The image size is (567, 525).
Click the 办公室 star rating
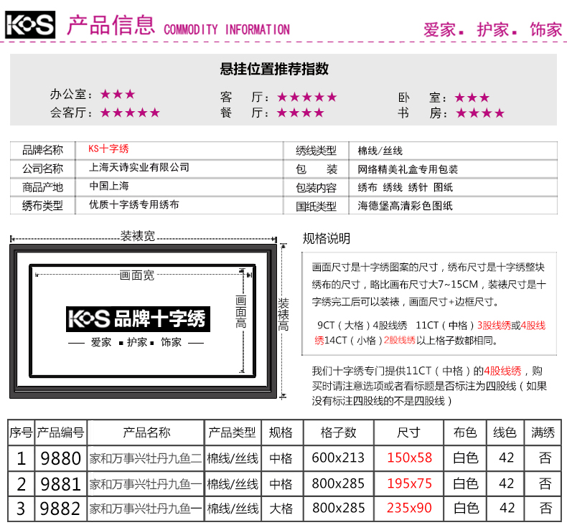point(118,94)
